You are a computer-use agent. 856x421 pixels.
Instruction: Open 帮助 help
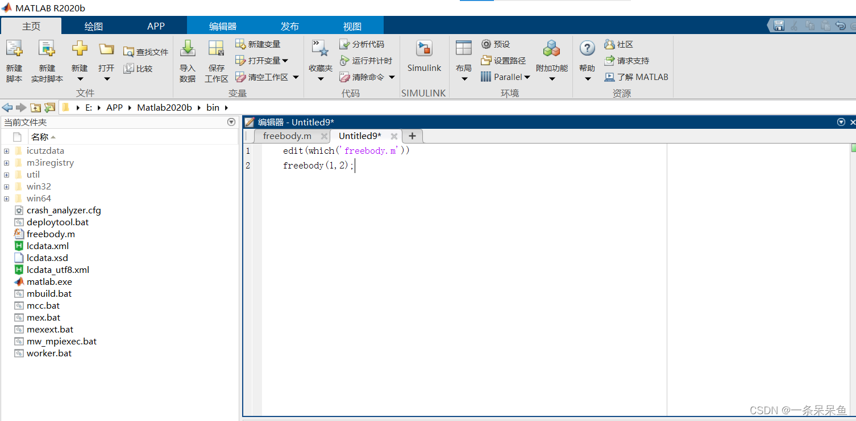click(x=587, y=61)
